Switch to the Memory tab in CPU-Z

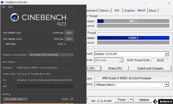105,11
